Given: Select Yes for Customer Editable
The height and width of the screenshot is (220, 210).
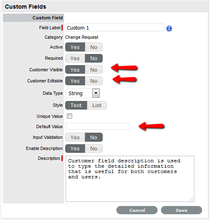Looking at the screenshot, I should coord(75,81).
